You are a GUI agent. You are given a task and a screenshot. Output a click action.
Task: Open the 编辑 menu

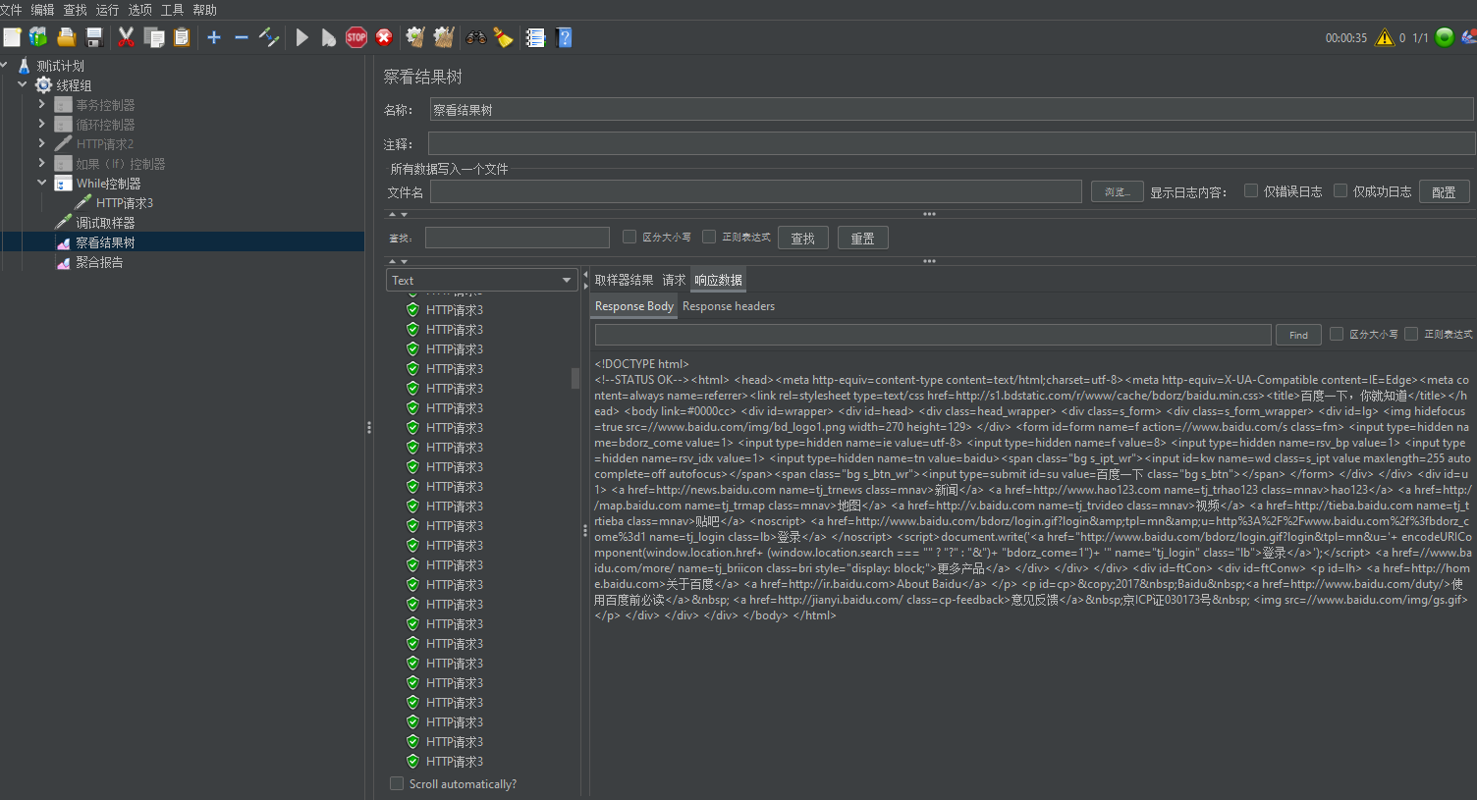coord(42,10)
